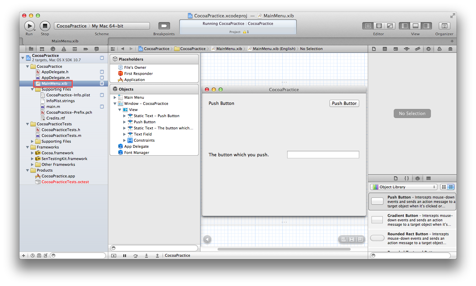Select the MainMenu.xib tab

(65, 41)
